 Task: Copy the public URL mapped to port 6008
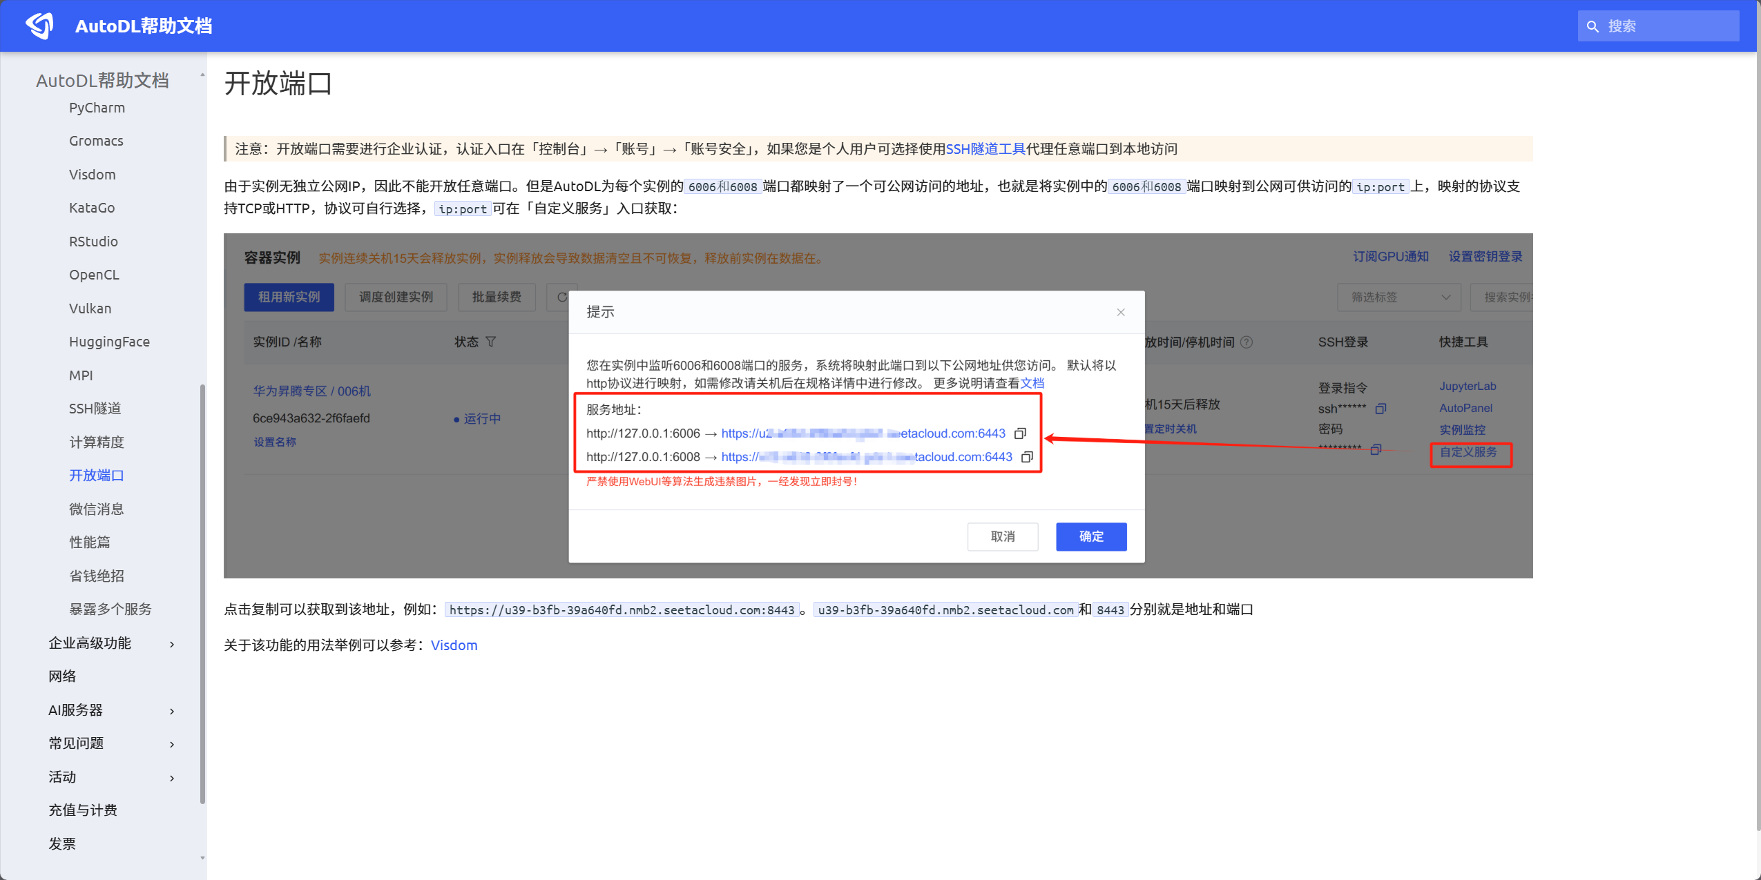[1026, 456]
